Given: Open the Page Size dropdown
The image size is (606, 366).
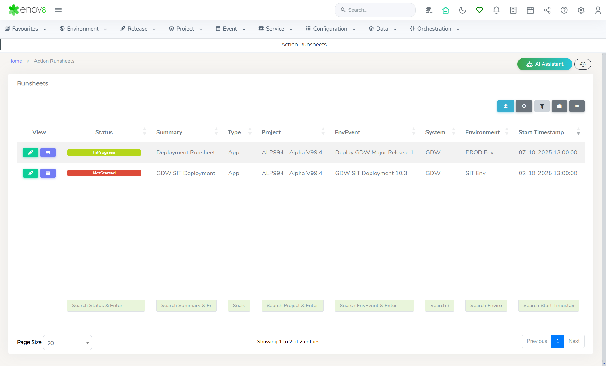Looking at the screenshot, I should click(67, 343).
